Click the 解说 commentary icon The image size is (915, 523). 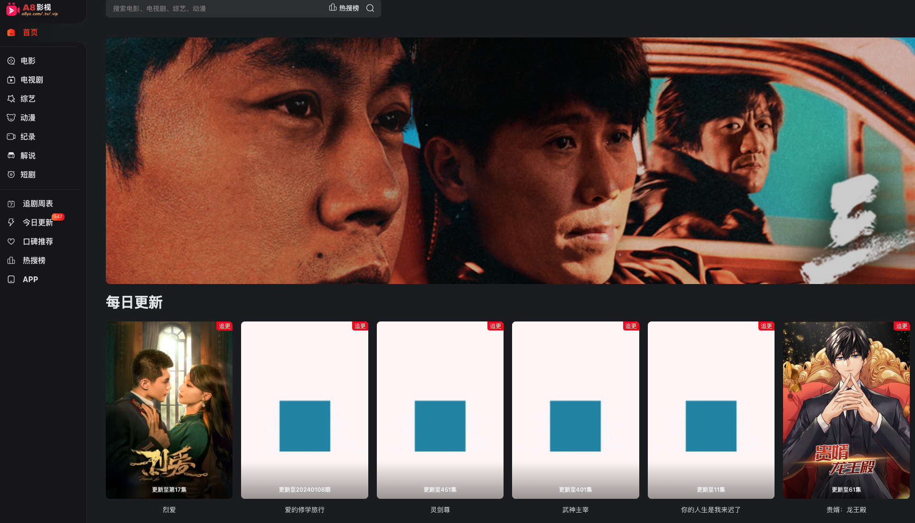click(11, 156)
